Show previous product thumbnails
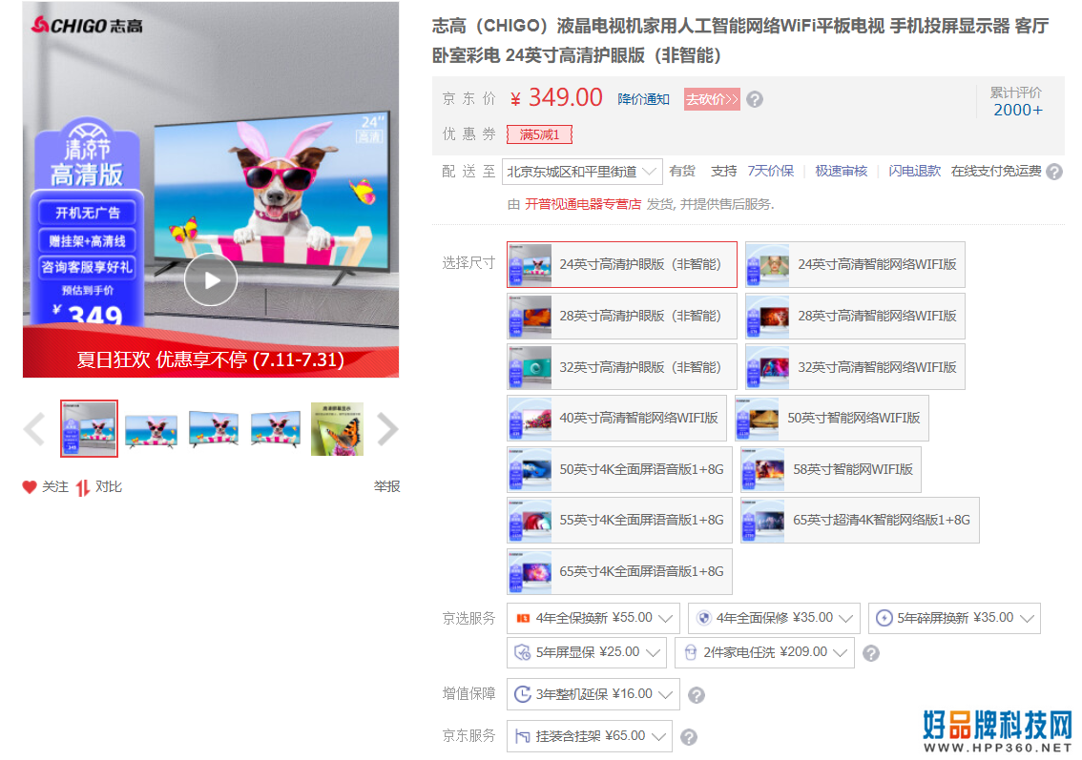This screenshot has width=1082, height=760. [x=33, y=429]
